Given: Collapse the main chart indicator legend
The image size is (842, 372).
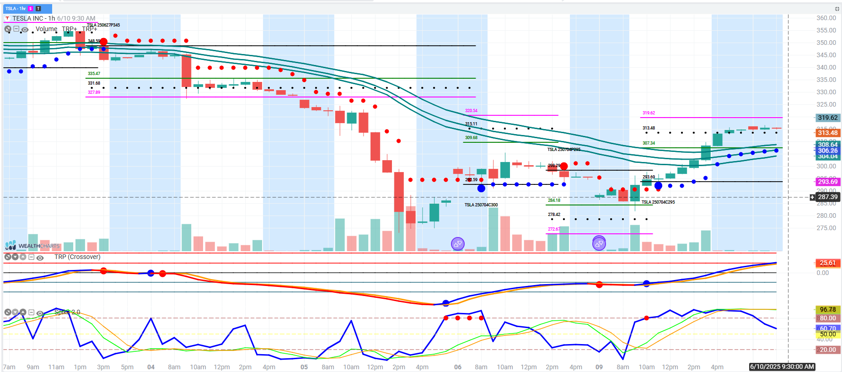Looking at the screenshot, I should (x=16, y=29).
